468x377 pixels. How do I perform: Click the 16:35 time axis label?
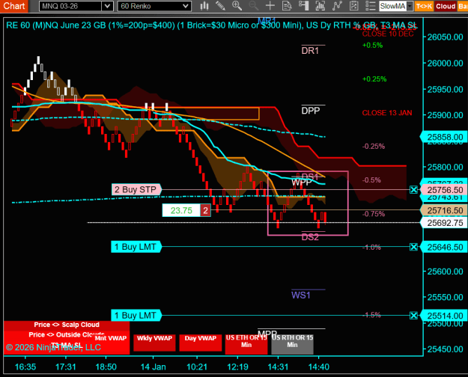pos(25,367)
